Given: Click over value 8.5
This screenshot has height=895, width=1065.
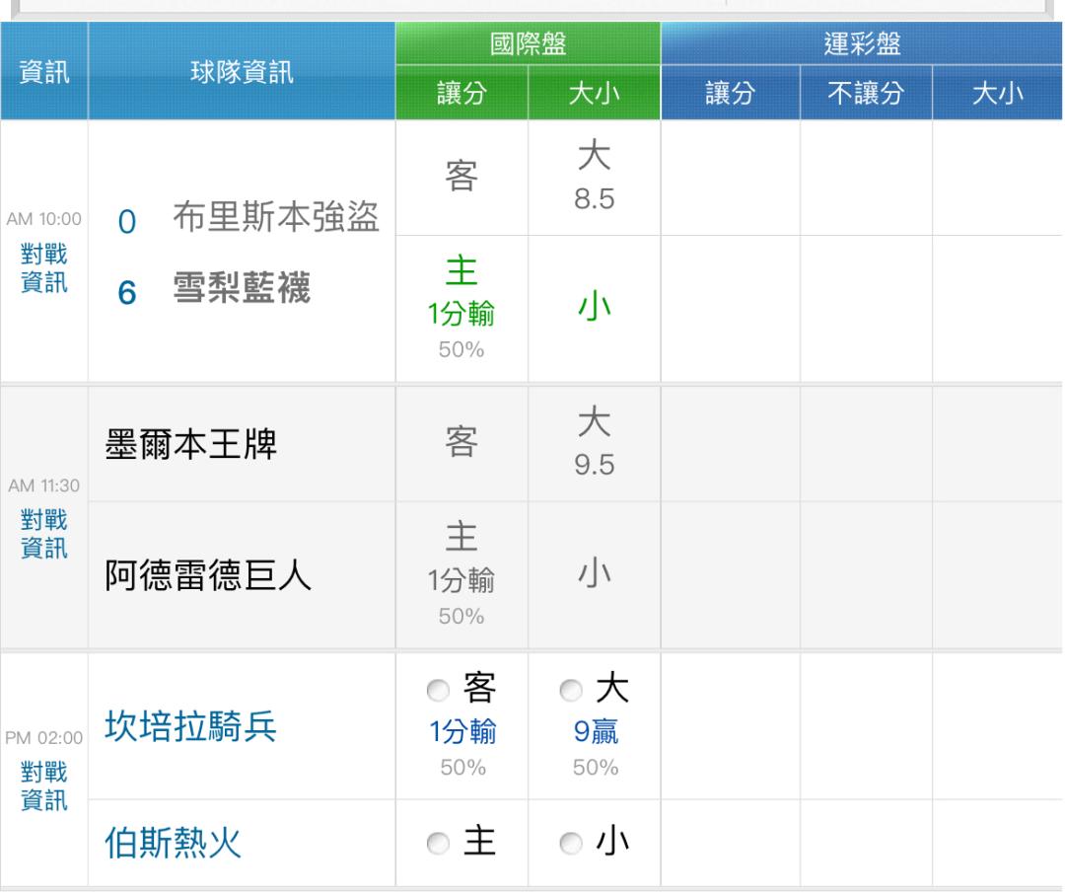Looking at the screenshot, I should 595,199.
